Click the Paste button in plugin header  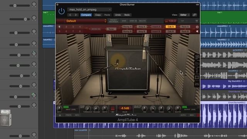pos(107,15)
